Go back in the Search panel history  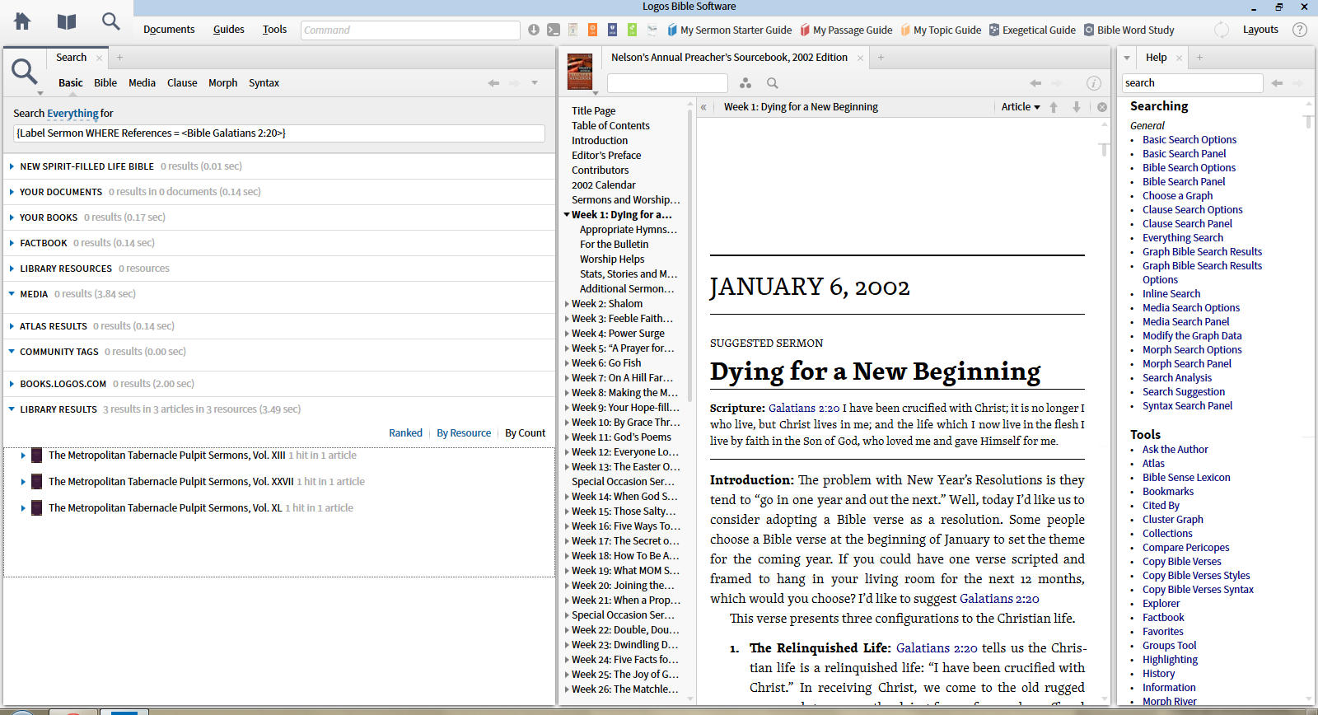click(x=493, y=83)
